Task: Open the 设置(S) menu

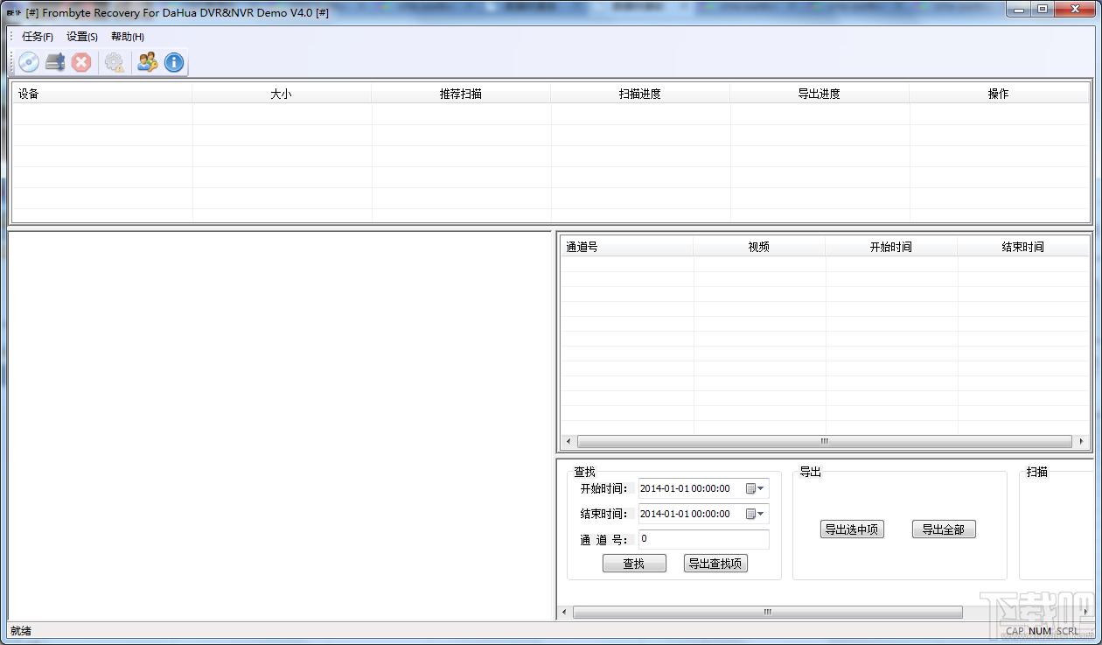Action: (x=82, y=37)
